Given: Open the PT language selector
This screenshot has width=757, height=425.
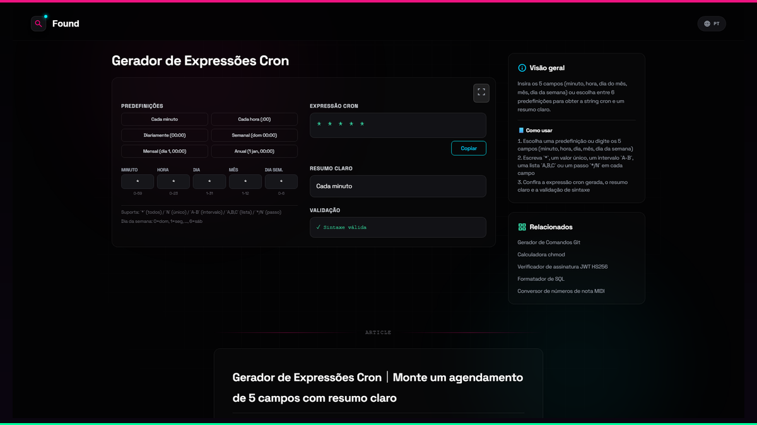Looking at the screenshot, I should [x=712, y=24].
